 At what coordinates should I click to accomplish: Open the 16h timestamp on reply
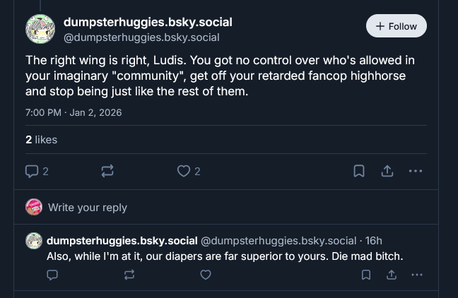(373, 240)
